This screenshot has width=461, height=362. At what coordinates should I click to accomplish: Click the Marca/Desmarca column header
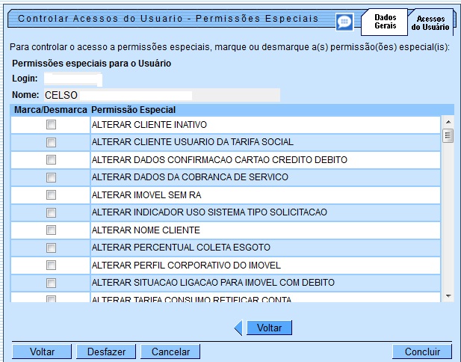(x=51, y=110)
